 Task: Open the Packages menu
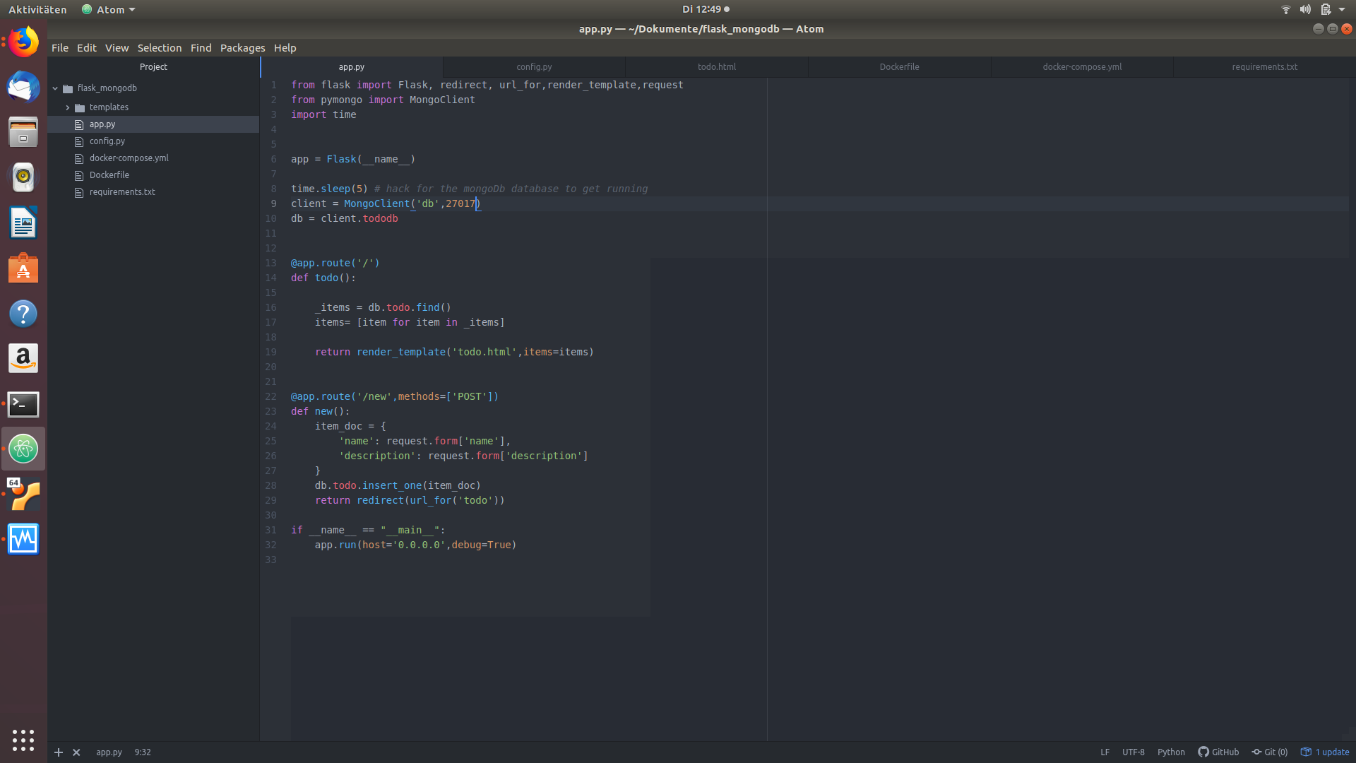tap(242, 48)
